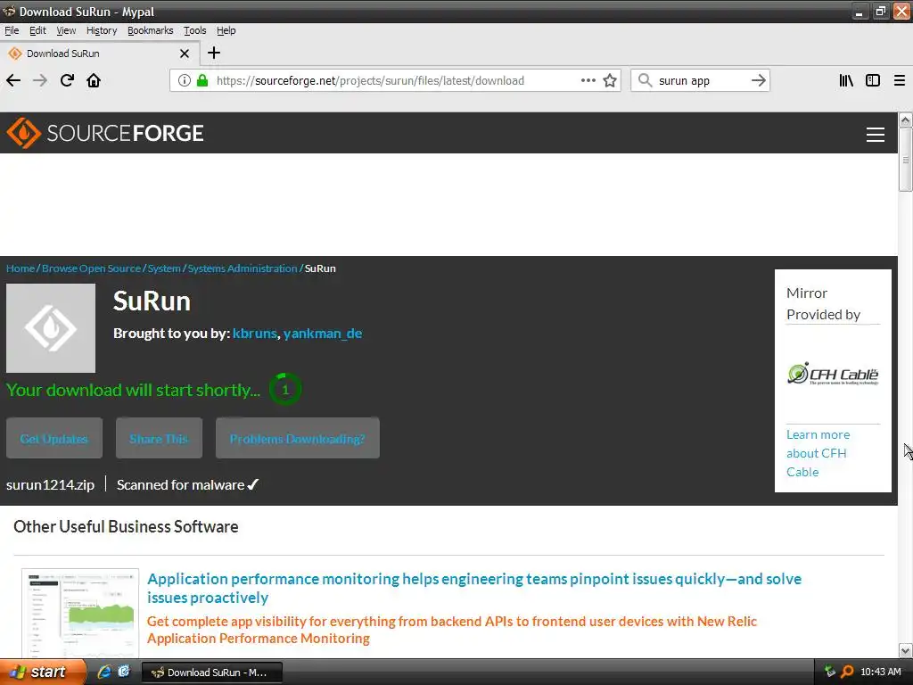Image resolution: width=913 pixels, height=685 pixels.
Task: Open the View menu
Action: tap(66, 30)
